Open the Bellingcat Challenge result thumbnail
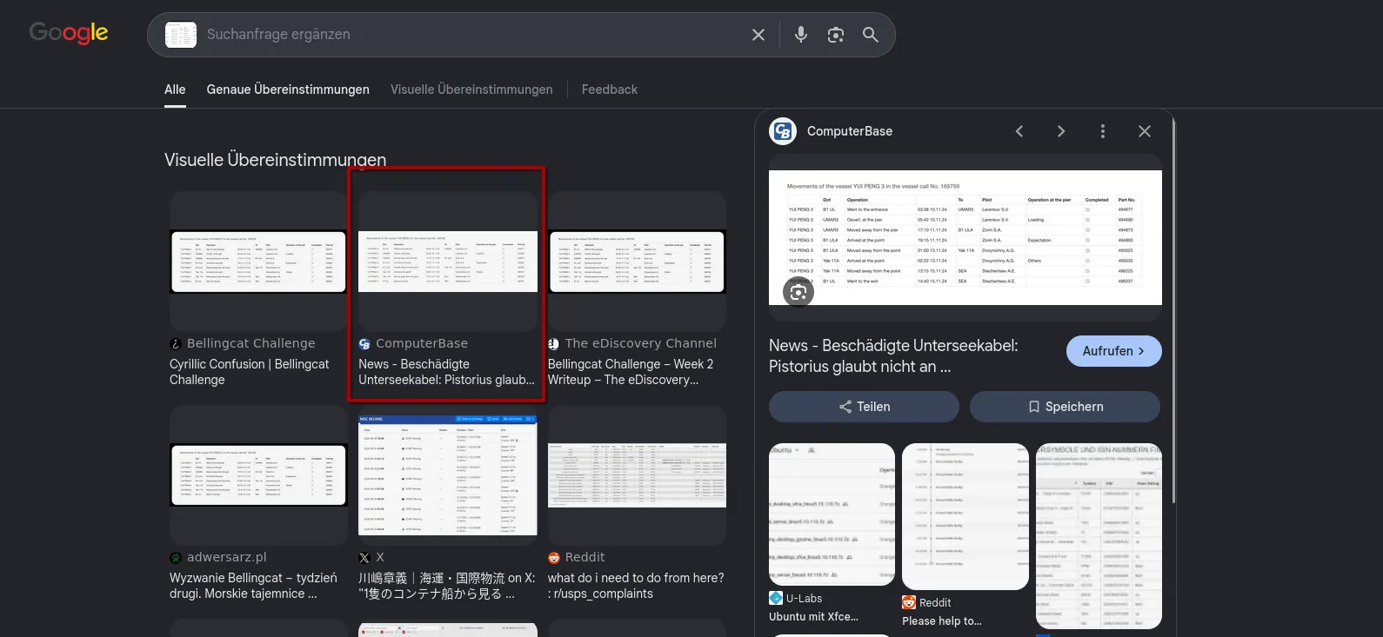The height and width of the screenshot is (637, 1383). pos(259,261)
